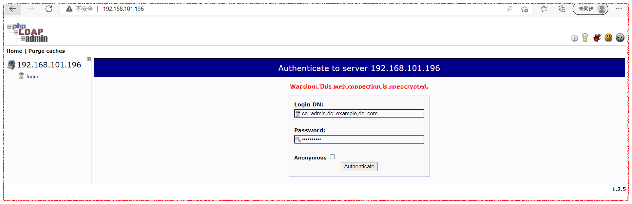The height and width of the screenshot is (204, 632).
Task: Click the user icon in Login DN field
Action: [298, 114]
